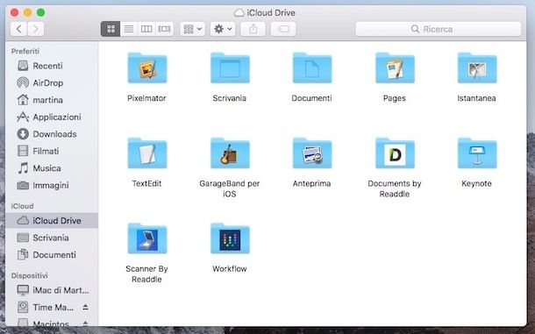Click the Pages folder name label
This screenshot has width=535, height=334.
395,98
